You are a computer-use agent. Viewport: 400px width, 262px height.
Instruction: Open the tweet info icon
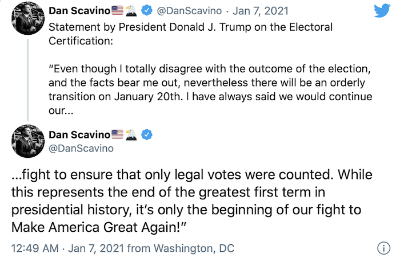click(383, 248)
